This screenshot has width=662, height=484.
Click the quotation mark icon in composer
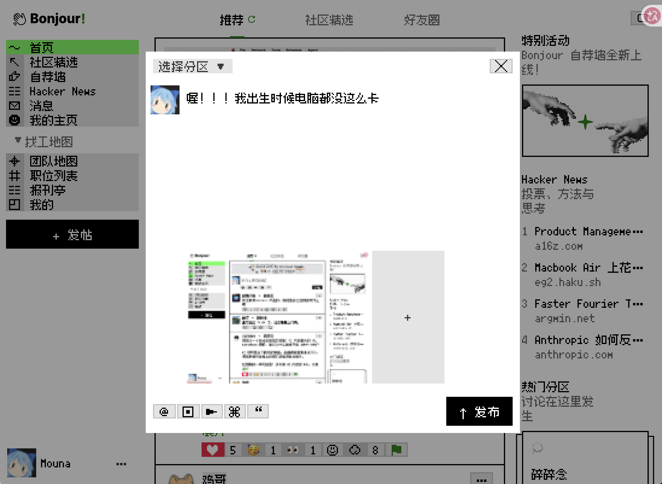coord(258,412)
